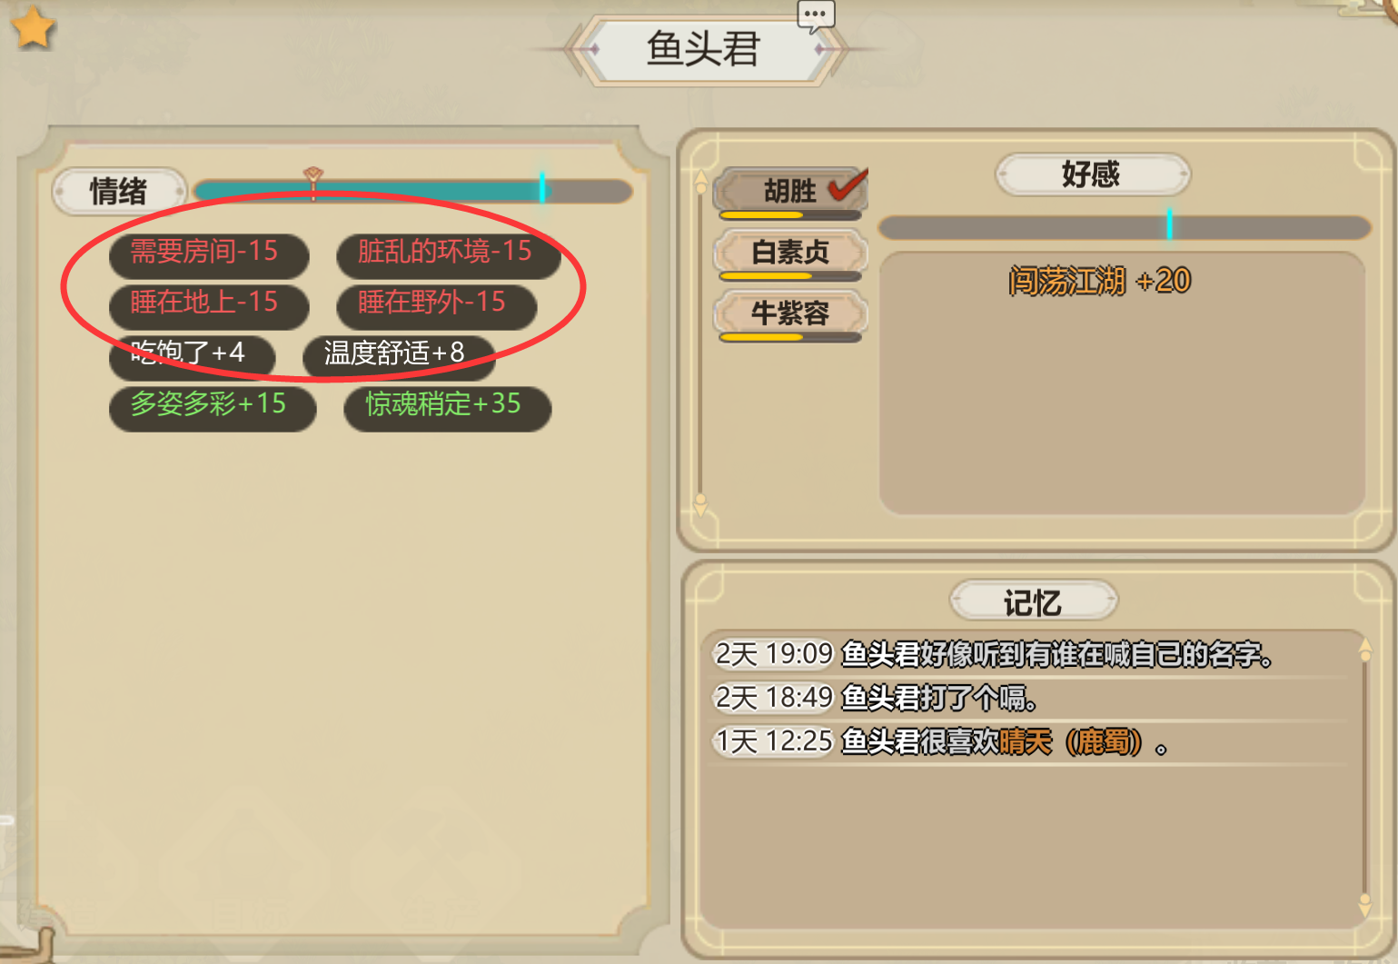Click the 脏乱的环境-15 mood tag

click(449, 253)
